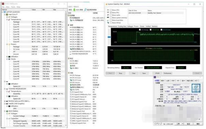Collapse the TOSHIBA MQ04UBD200 node
This screenshot has height=129, width=206.
[5, 89]
